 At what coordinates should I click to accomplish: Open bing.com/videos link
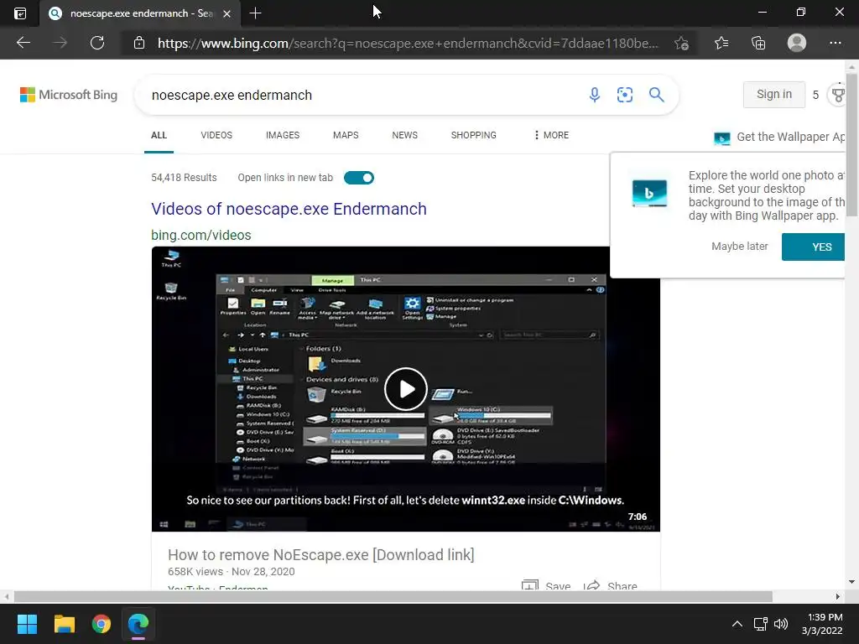click(x=201, y=235)
